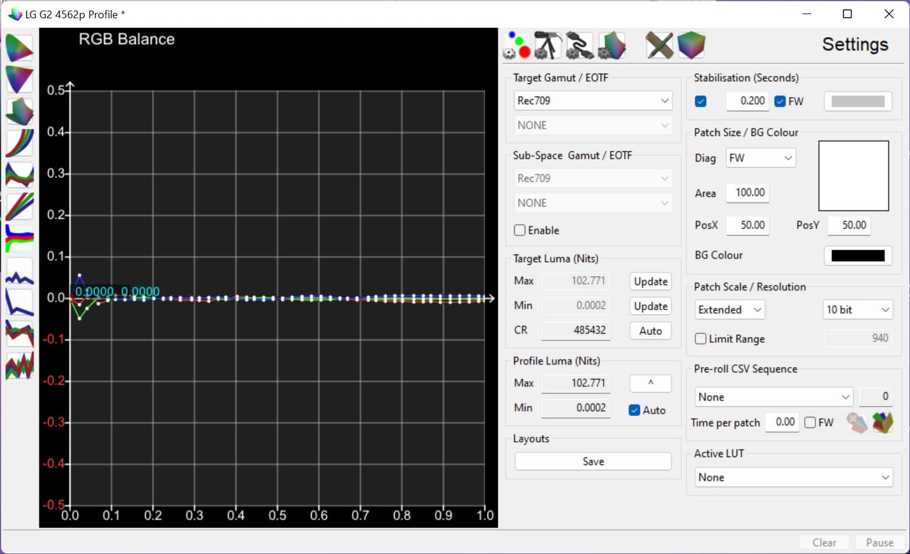Viewport: 910px width, 554px height.
Task: Open the red-green zigzag graph
Action: coord(19,334)
